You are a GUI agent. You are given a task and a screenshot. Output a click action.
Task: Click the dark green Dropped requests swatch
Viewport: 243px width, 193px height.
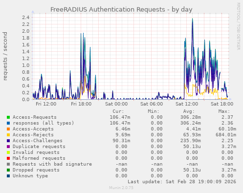pyautogui.click(x=8, y=170)
